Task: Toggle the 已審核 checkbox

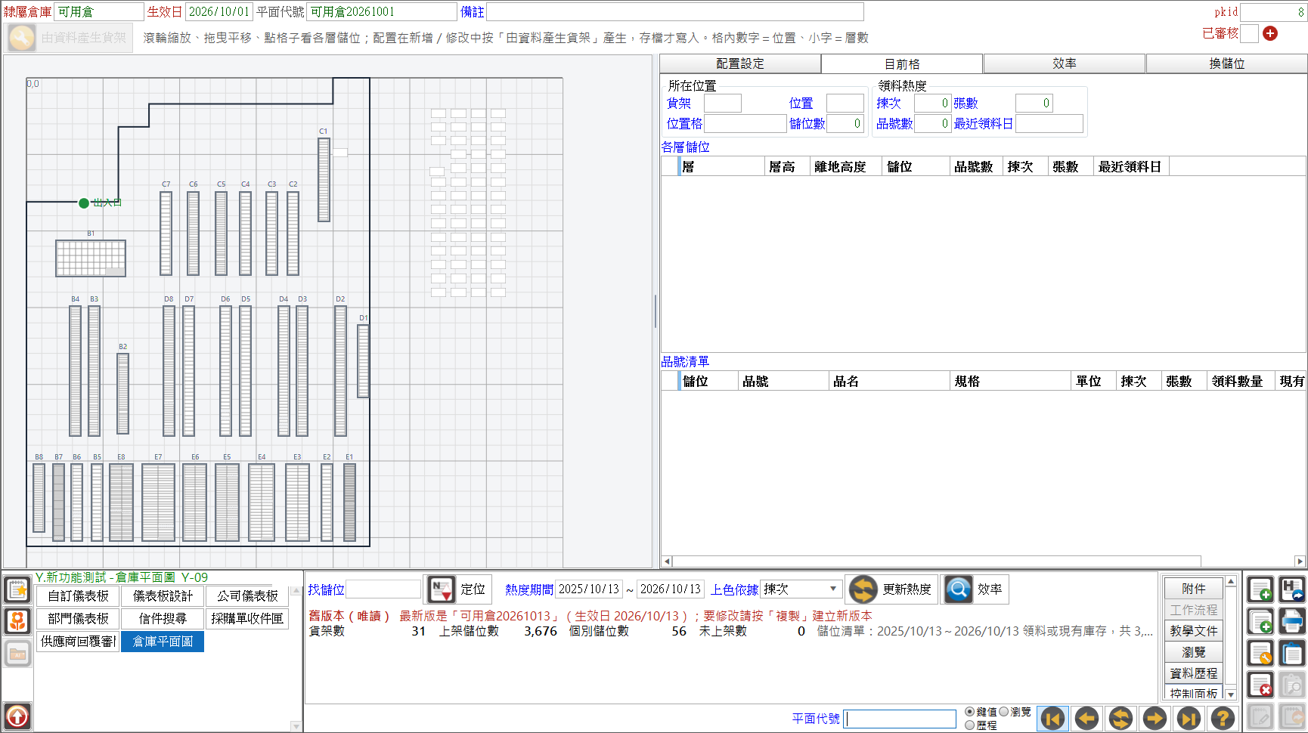Action: coord(1249,33)
